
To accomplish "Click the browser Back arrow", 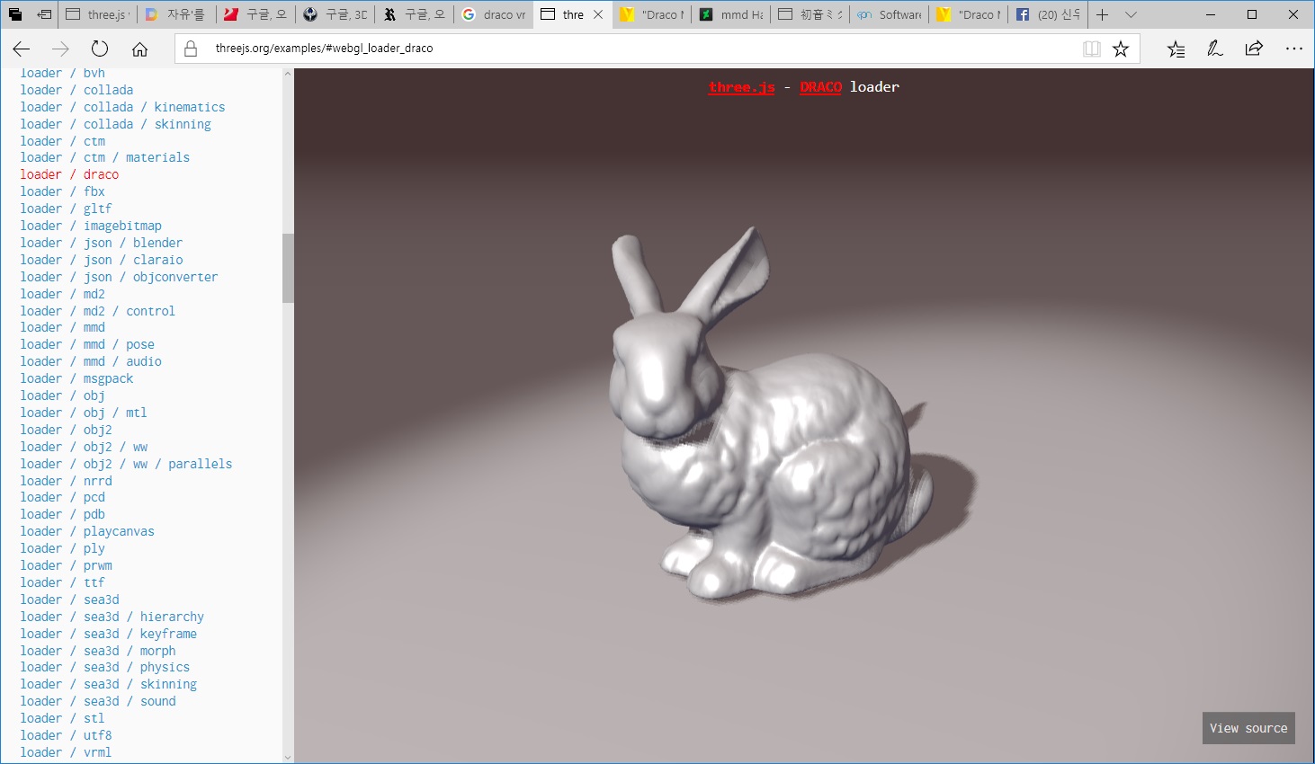I will [22, 49].
